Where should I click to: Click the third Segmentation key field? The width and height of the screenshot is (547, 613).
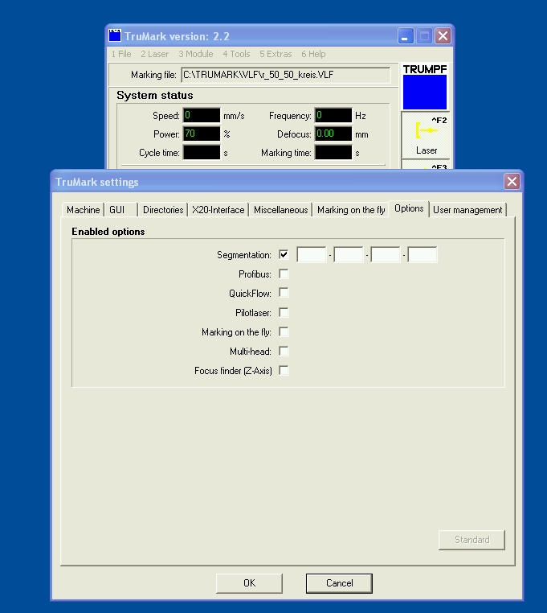coord(386,254)
